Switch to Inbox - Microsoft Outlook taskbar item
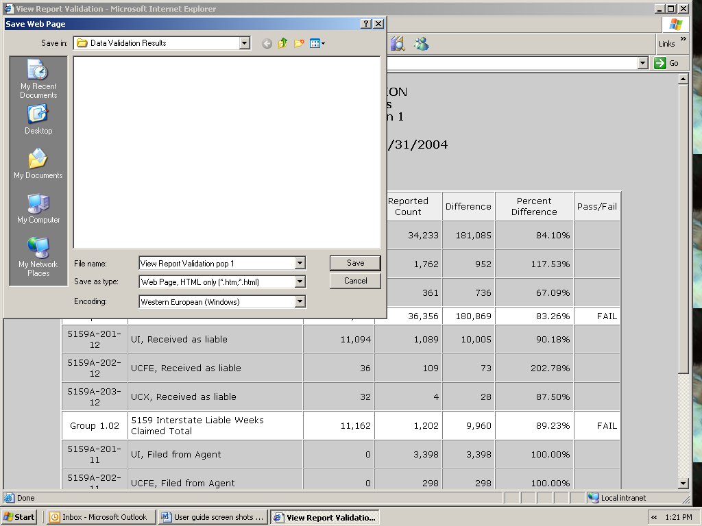702x526 pixels. [x=99, y=517]
